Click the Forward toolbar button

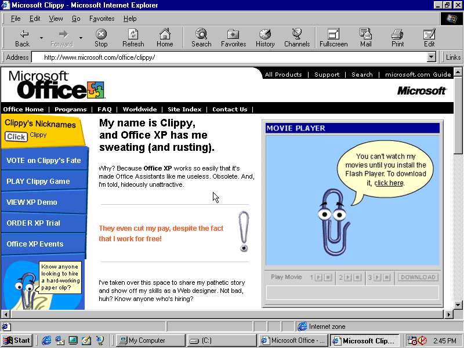click(62, 38)
